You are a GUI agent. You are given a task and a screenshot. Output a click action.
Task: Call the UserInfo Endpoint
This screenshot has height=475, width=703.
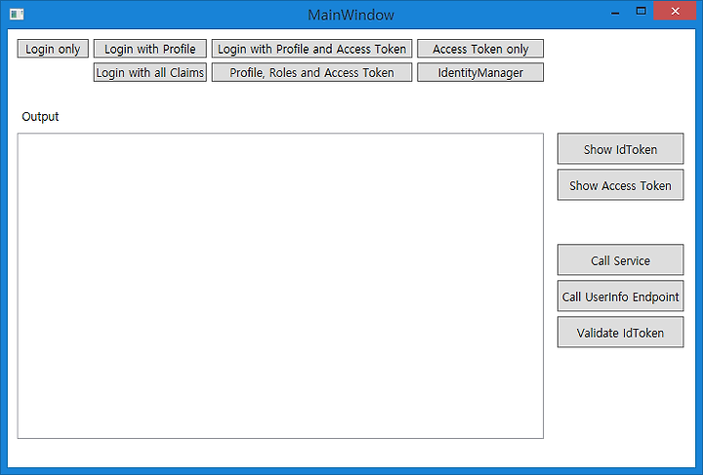(621, 297)
